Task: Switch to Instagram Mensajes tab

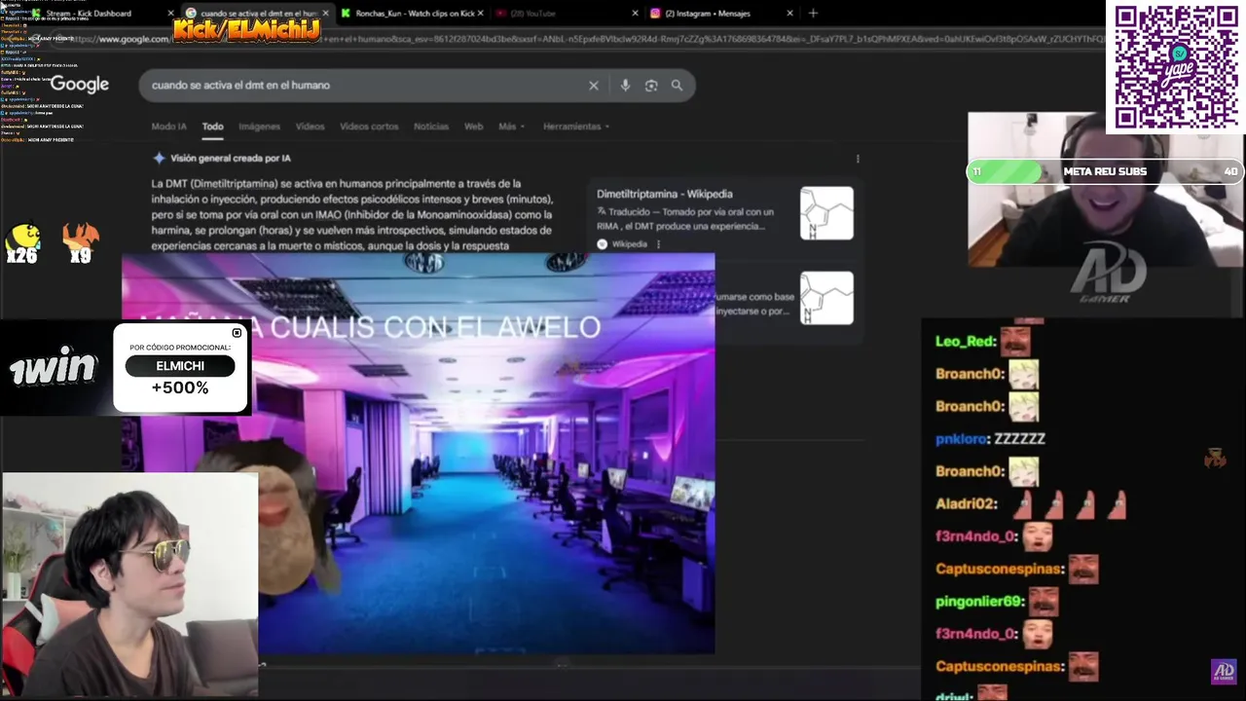Action: (x=720, y=14)
